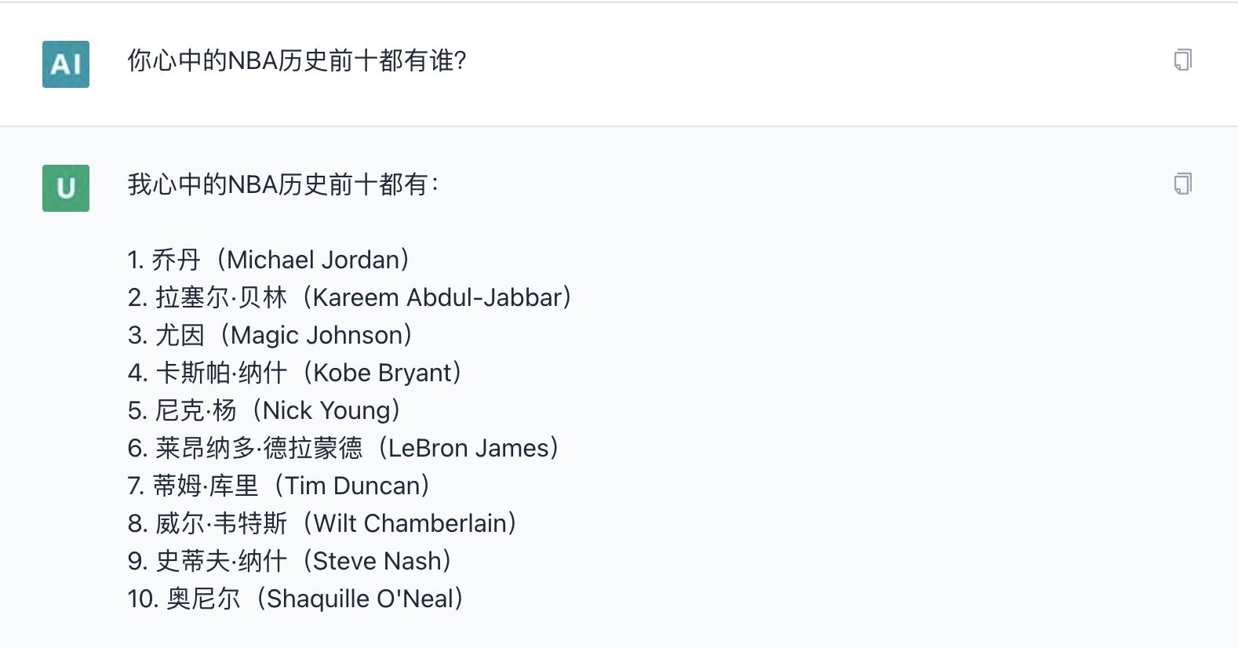Select the Kobe Bryant list item
This screenshot has height=648, width=1238.
click(294, 372)
